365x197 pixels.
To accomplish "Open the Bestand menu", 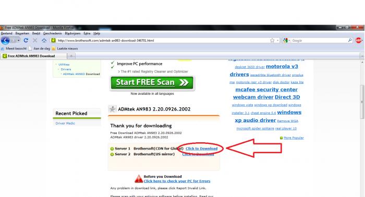I will [6, 33].
